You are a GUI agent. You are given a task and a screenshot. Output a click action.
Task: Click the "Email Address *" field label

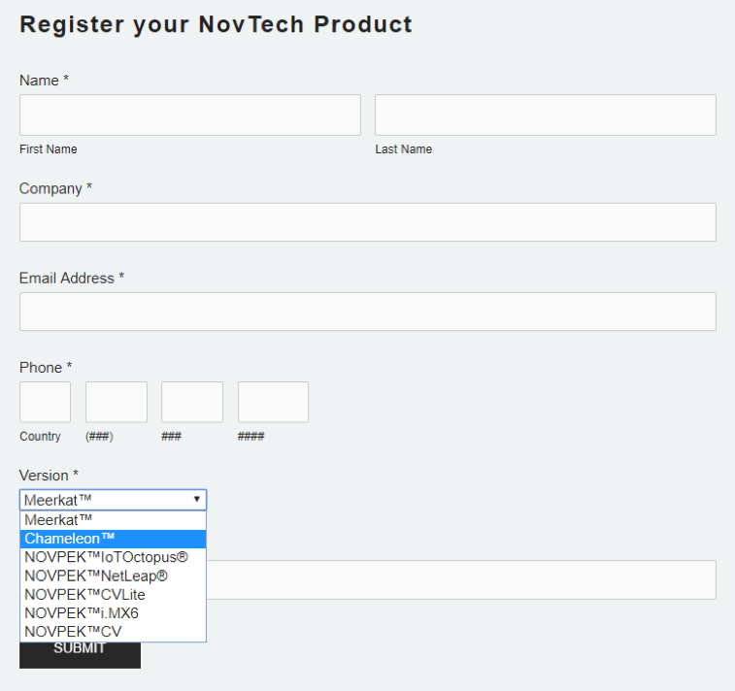pyautogui.click(x=72, y=279)
